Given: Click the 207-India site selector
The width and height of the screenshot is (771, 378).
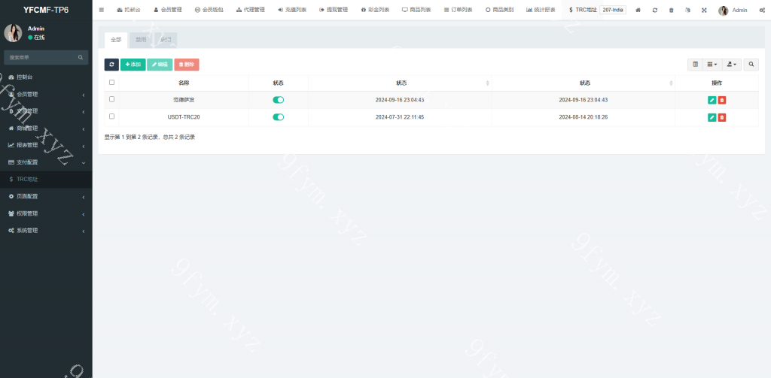Looking at the screenshot, I should pyautogui.click(x=613, y=10).
